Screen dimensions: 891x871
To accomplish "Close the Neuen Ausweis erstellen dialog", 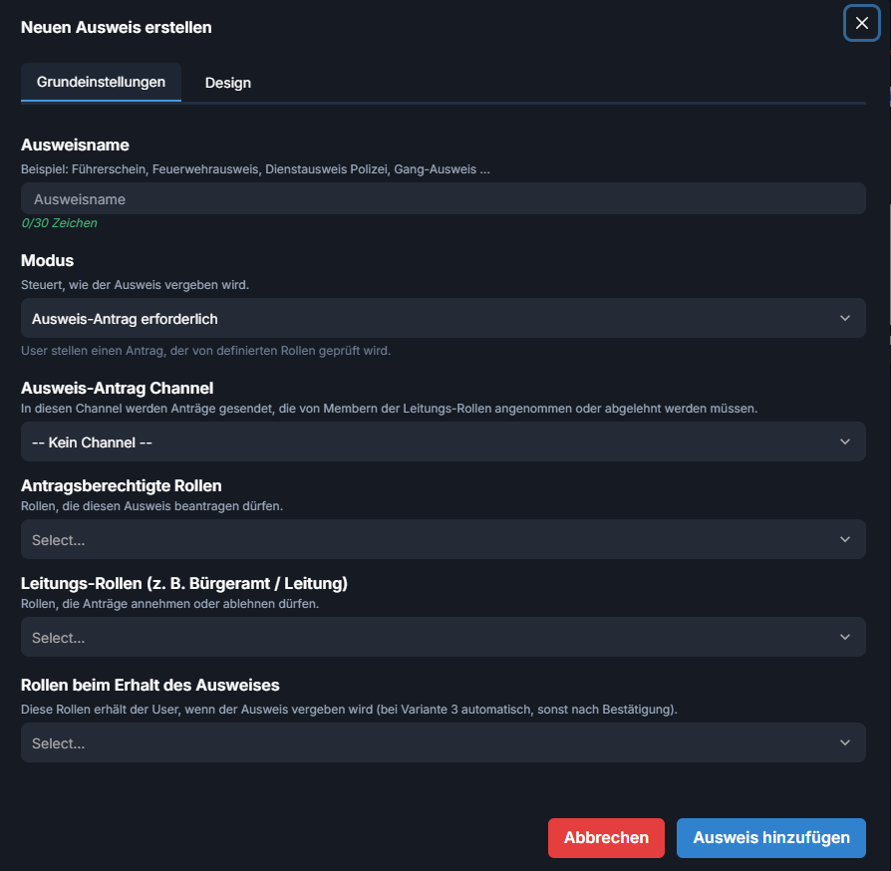I will click(861, 23).
